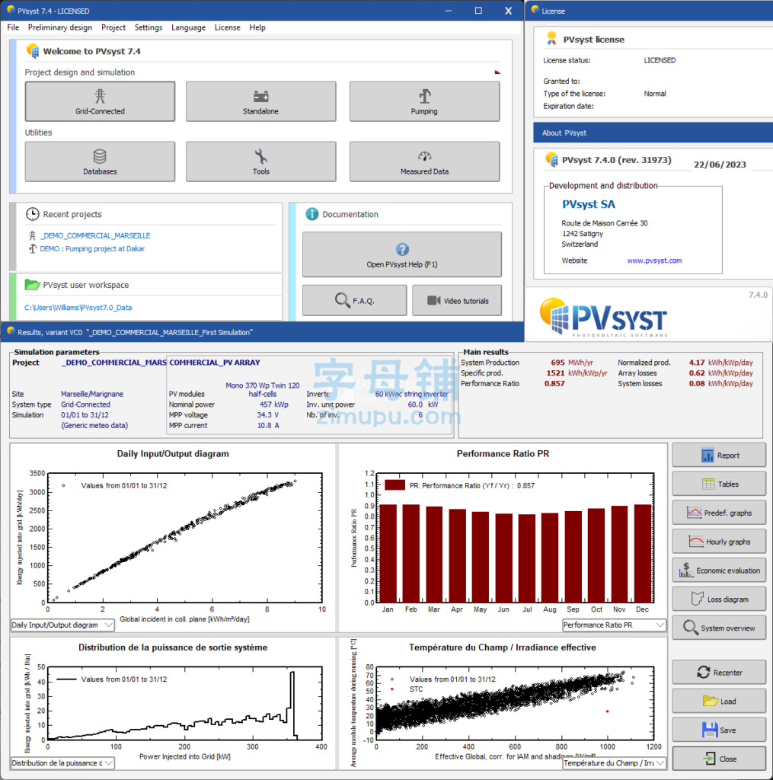
Task: Open the Settings menu
Action: (x=149, y=27)
